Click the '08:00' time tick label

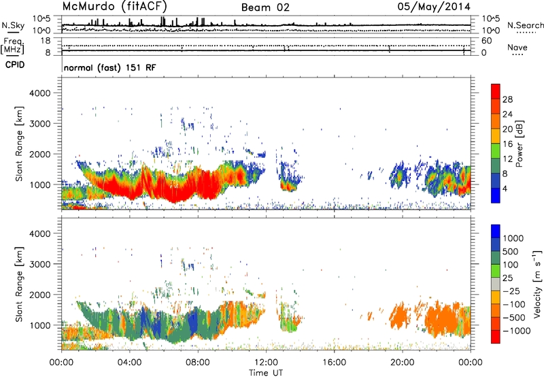point(198,363)
